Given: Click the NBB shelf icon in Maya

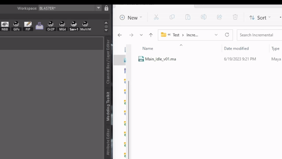Looking at the screenshot, I should (5, 26).
